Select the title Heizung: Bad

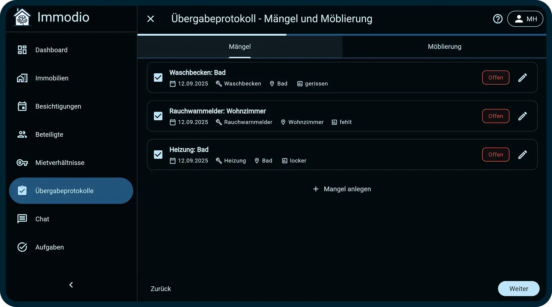coord(189,150)
